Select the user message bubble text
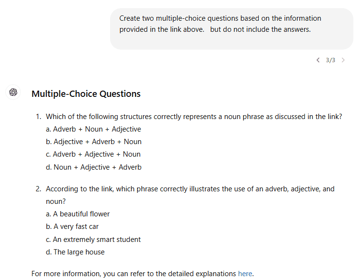363x280 pixels. click(x=220, y=24)
